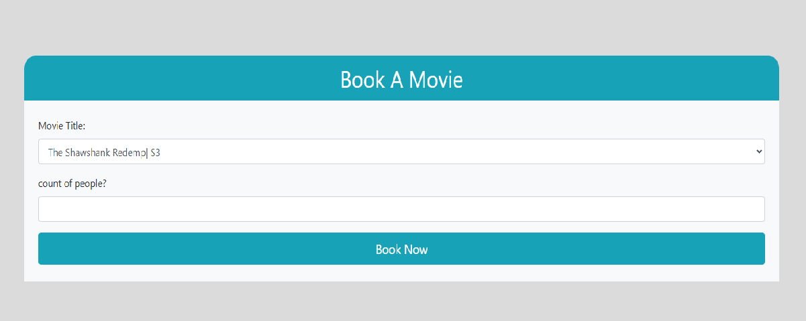
Task: Click the chevron at the select box's right edge
Action: coord(759,151)
